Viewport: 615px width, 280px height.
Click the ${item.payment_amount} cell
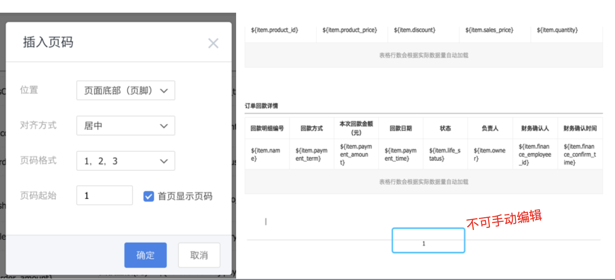click(x=356, y=154)
